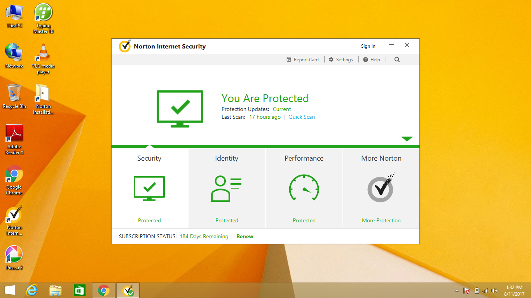Select the This PC desktop icon
Viewport: 531px width, 298px height.
pyautogui.click(x=14, y=16)
